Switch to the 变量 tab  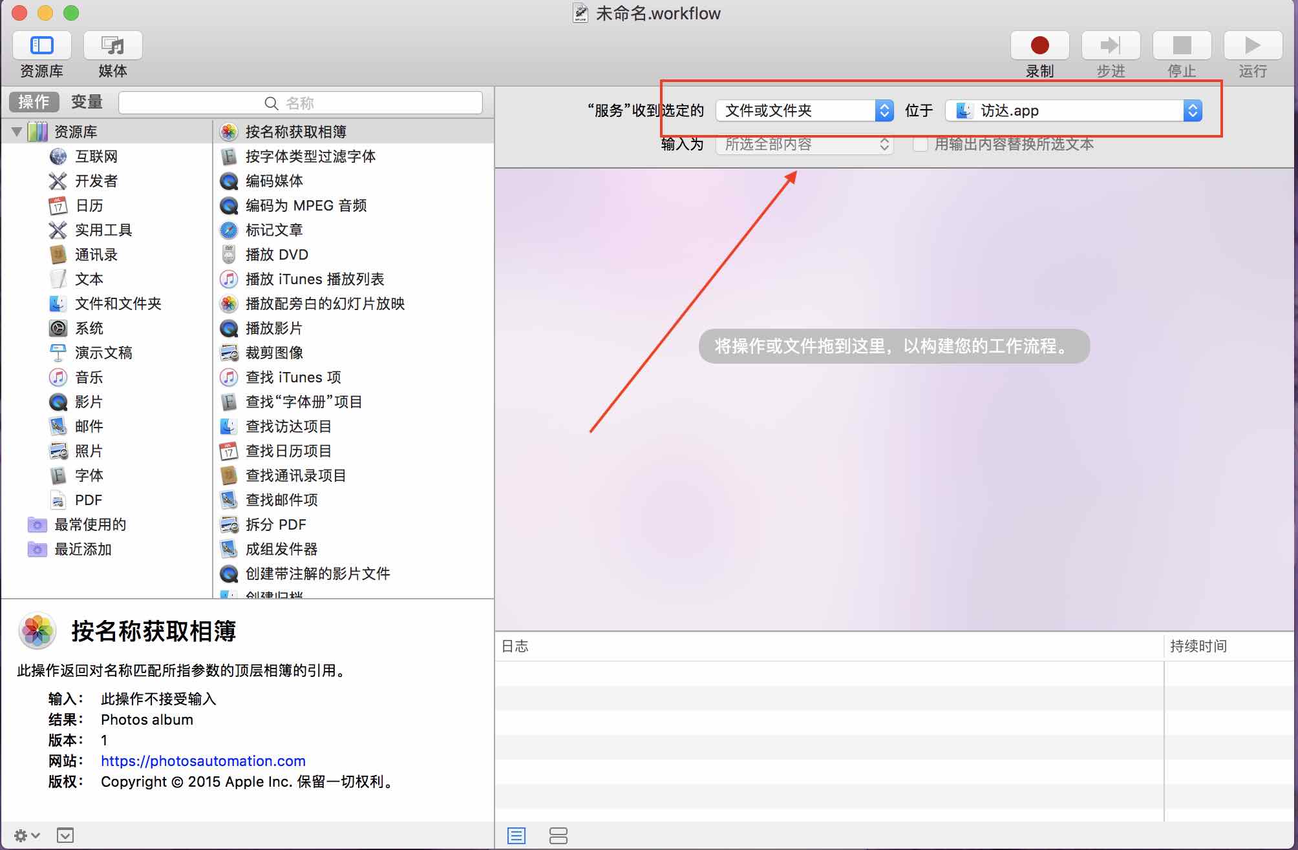tap(87, 102)
